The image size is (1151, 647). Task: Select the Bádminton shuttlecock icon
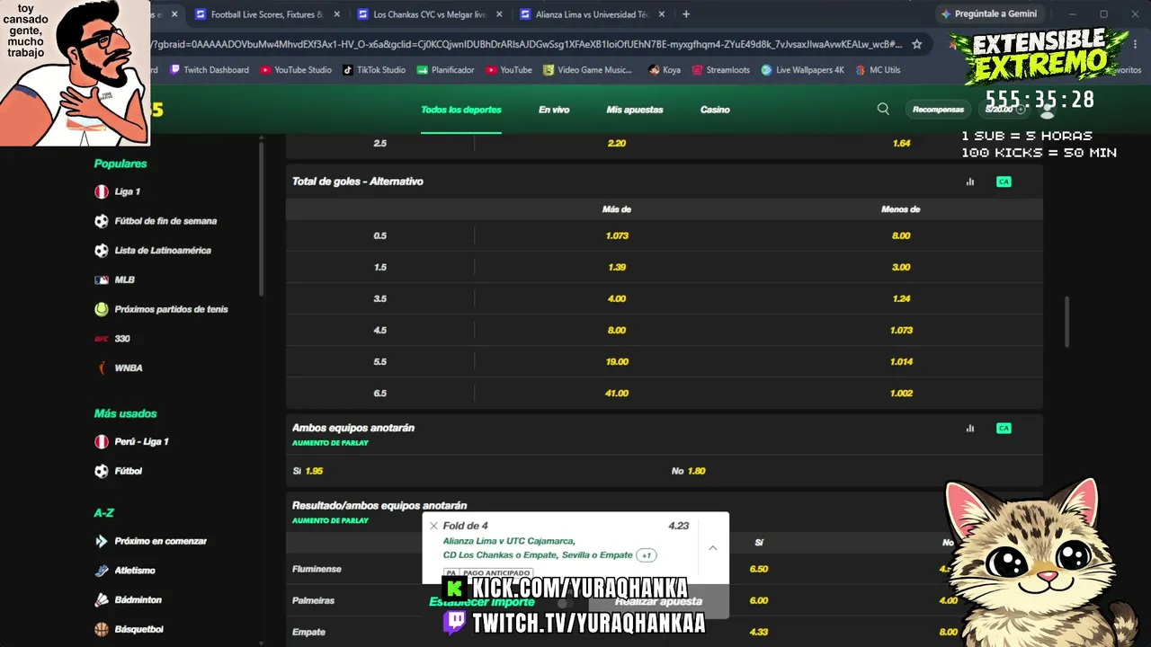pyautogui.click(x=102, y=599)
